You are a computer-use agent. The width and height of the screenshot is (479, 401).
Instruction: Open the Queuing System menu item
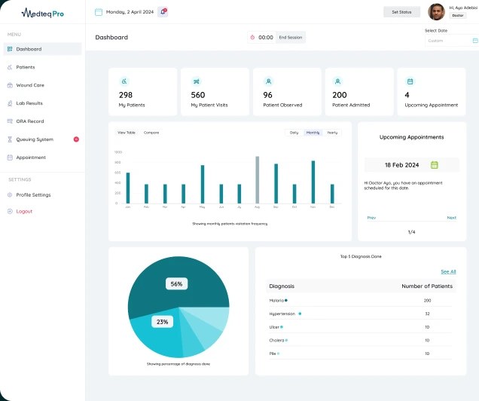tap(42, 139)
